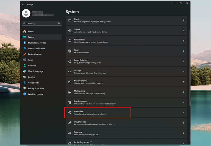
Task: Open Multitasking via its right chevron
Action: pyautogui.click(x=183, y=92)
